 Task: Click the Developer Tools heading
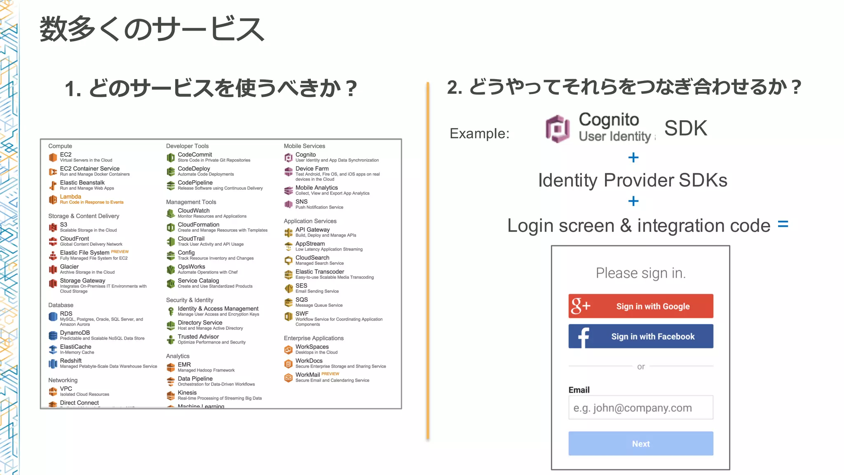pos(187,146)
